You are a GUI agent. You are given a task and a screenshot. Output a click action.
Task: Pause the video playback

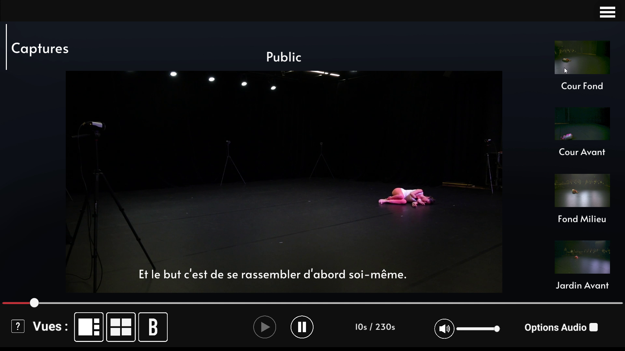(x=302, y=327)
